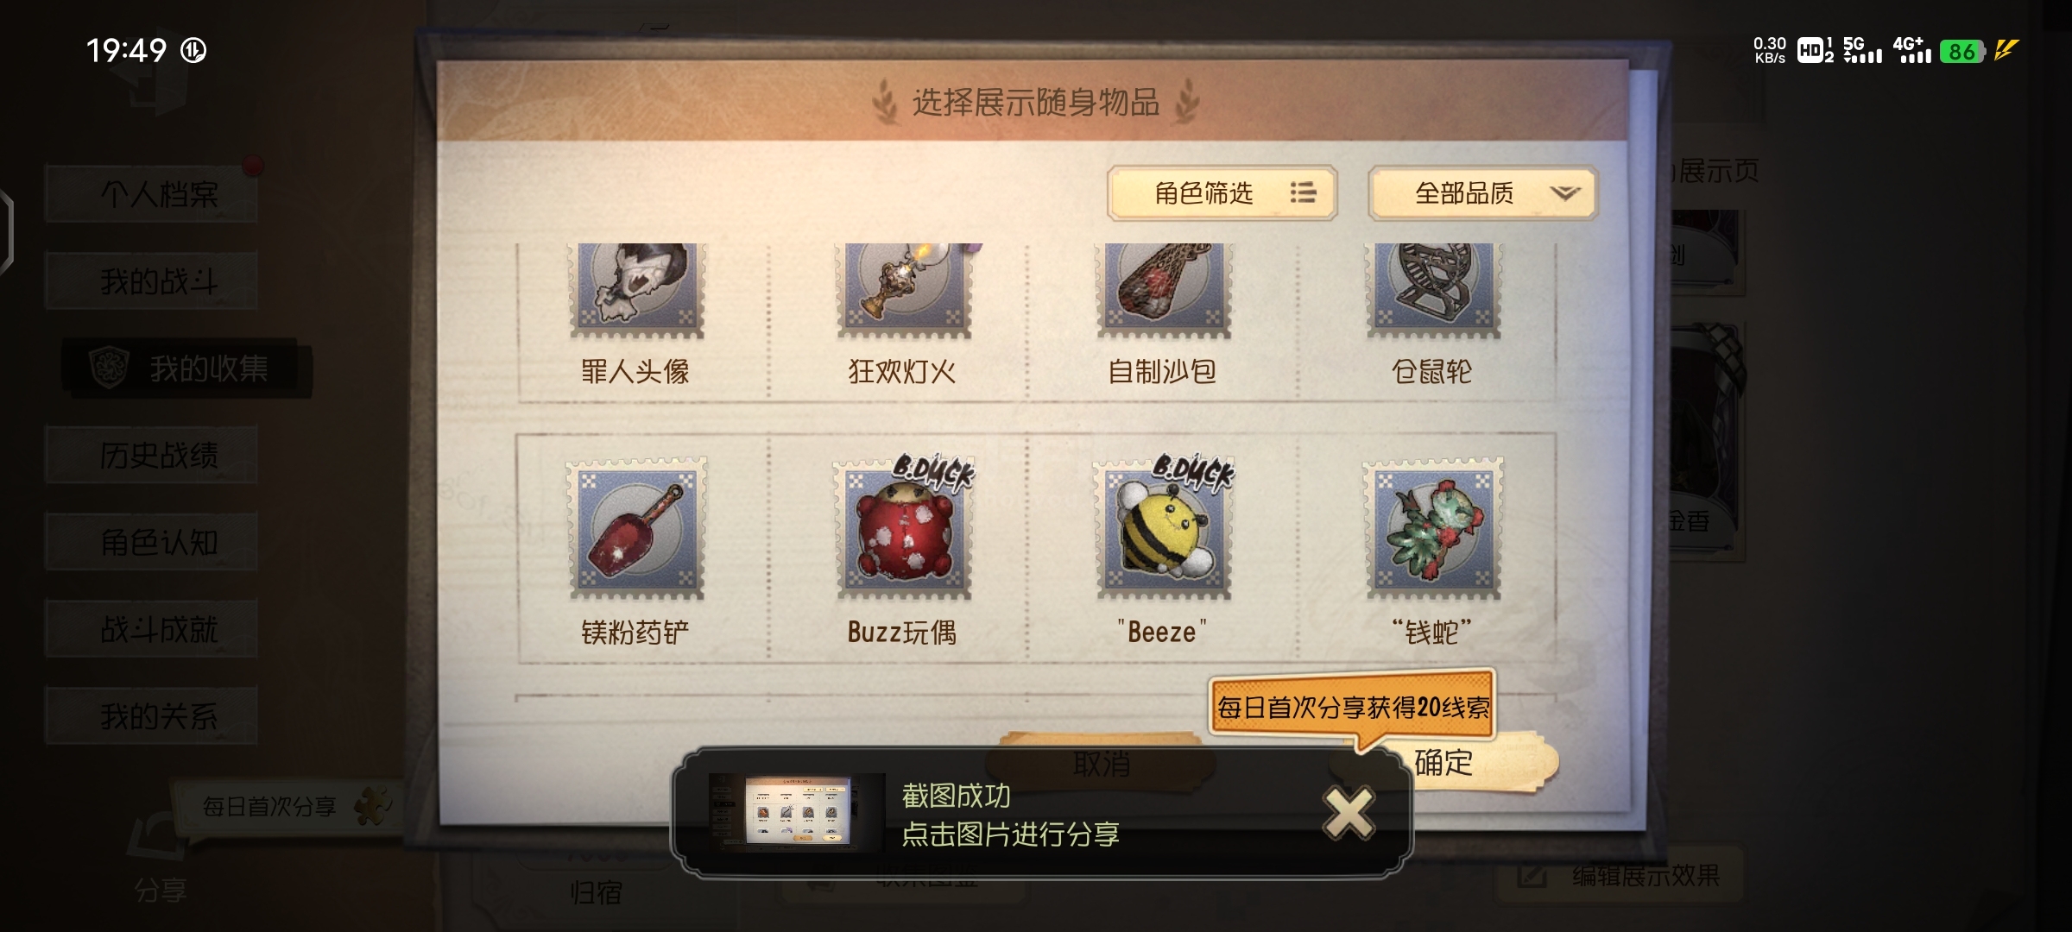The height and width of the screenshot is (932, 2072).
Task: Click the chevron arrow on 全部品质
Action: tap(1564, 192)
